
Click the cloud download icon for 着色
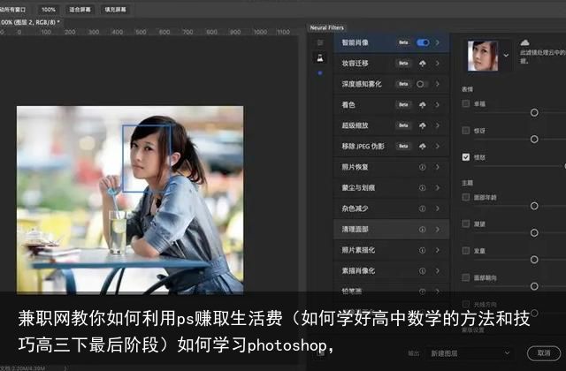pyautogui.click(x=422, y=105)
